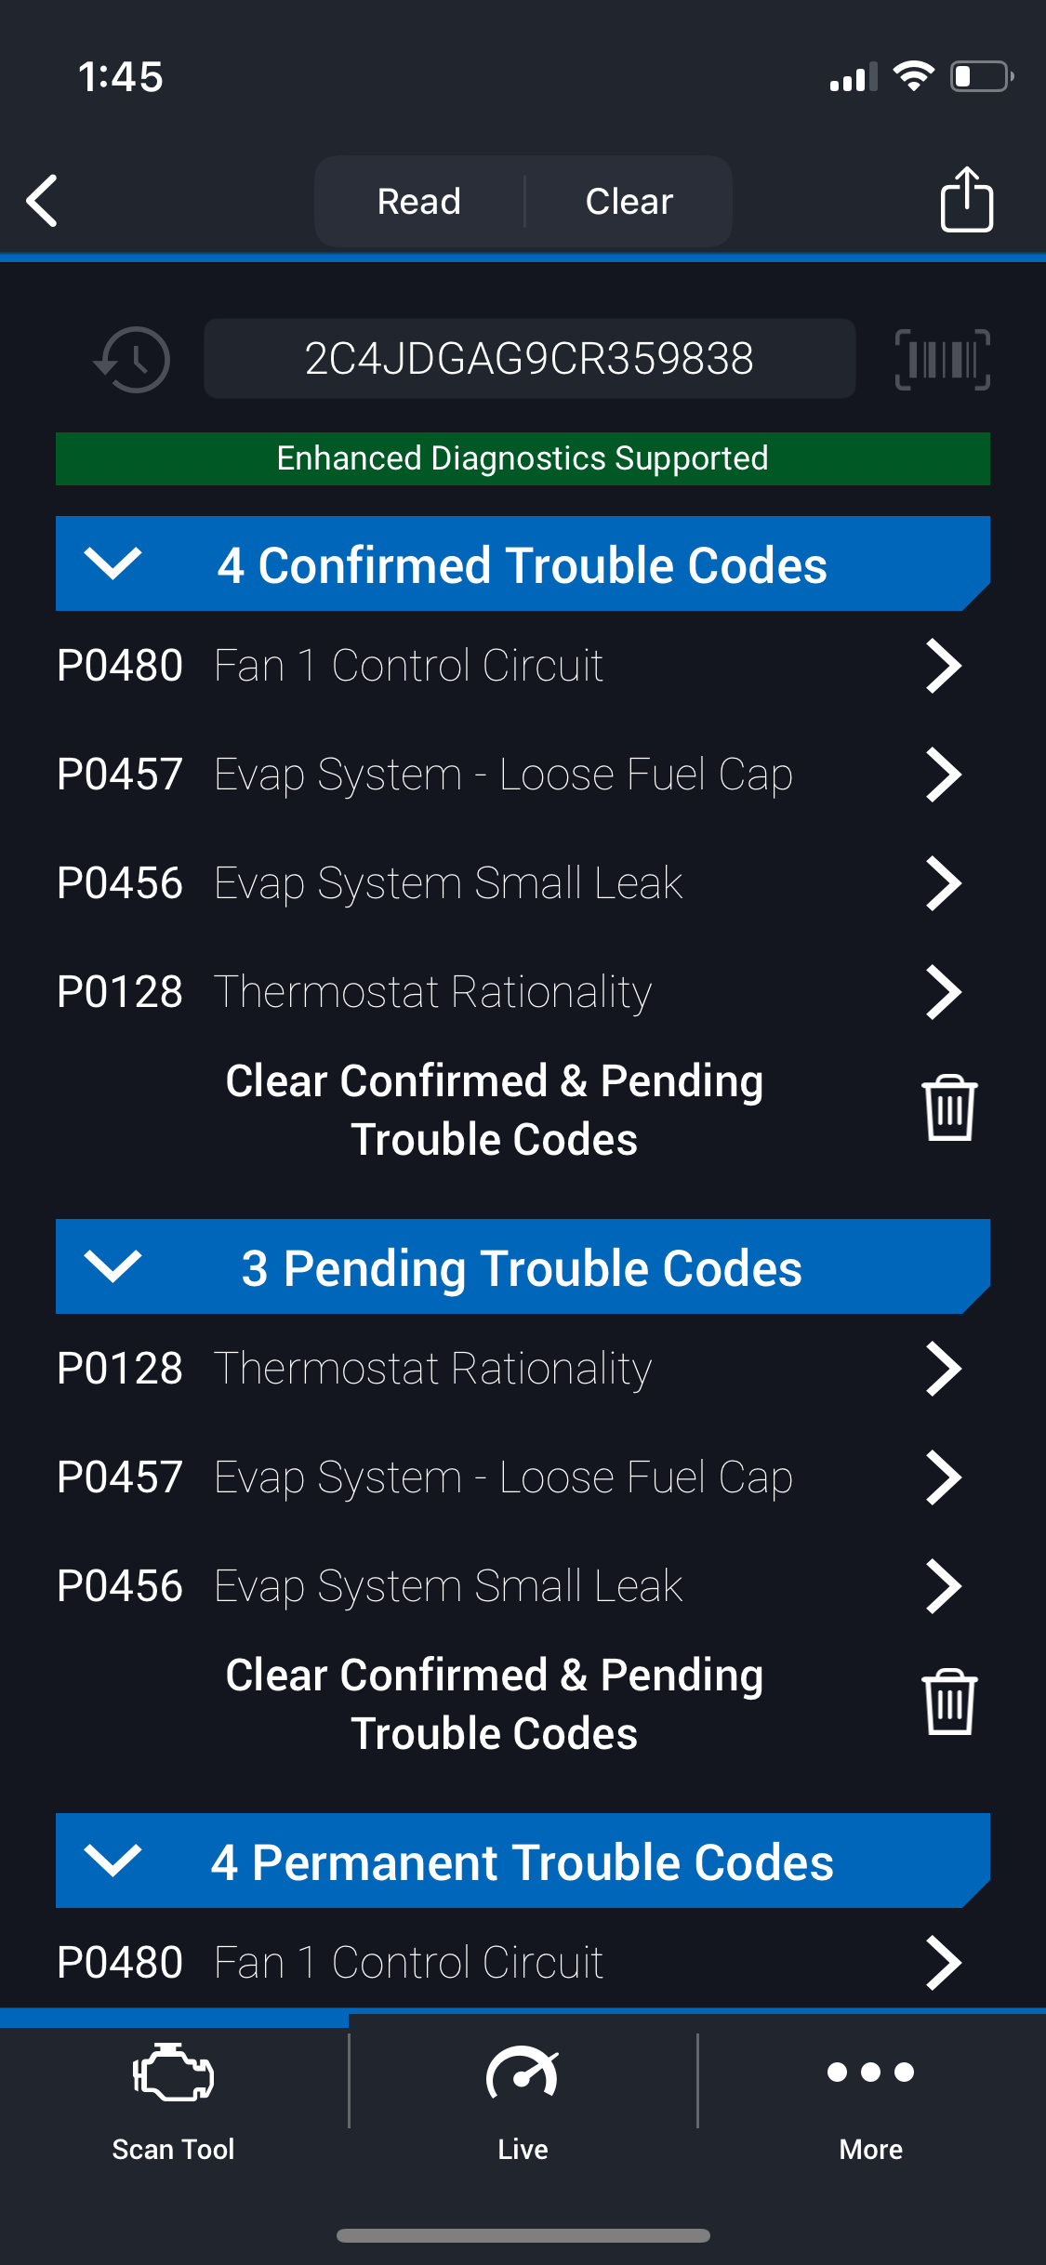Tap trash icon under Confirmed codes
The height and width of the screenshot is (2265, 1046).
[x=948, y=1108]
